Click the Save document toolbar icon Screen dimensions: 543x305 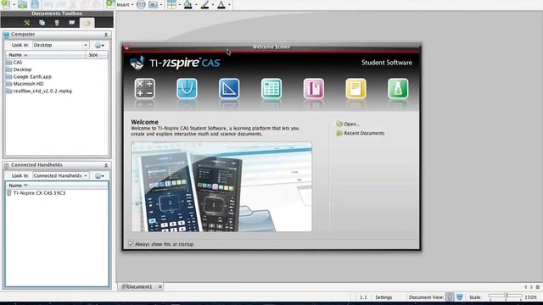point(35,4)
